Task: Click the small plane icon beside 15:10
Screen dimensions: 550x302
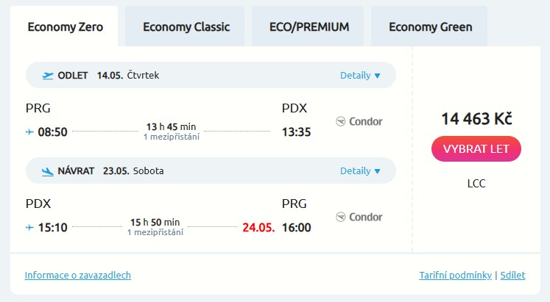Action: (29, 228)
